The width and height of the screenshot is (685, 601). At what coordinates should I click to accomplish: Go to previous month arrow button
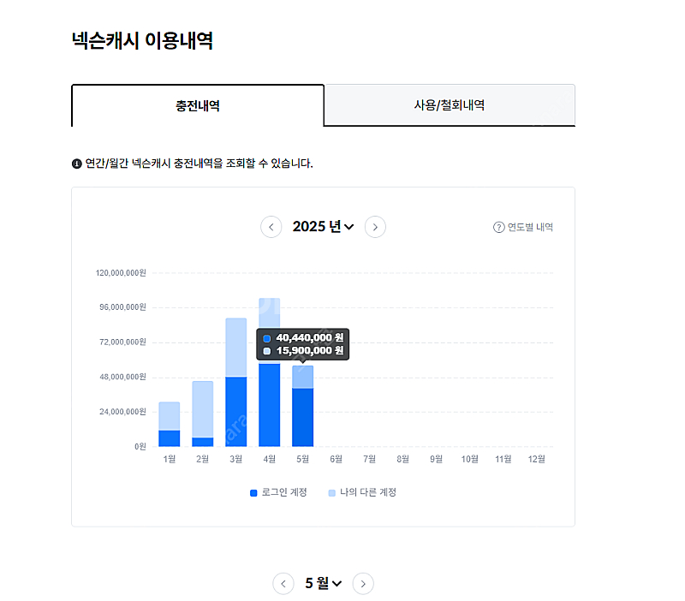[x=283, y=584]
